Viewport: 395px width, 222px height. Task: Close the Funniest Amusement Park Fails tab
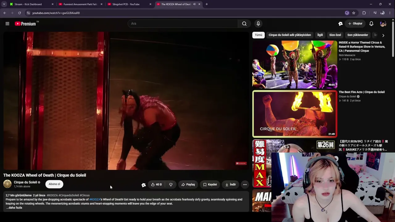tap(102, 4)
